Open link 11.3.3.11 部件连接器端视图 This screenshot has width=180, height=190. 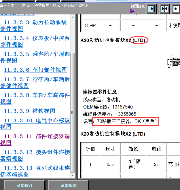click(35, 139)
